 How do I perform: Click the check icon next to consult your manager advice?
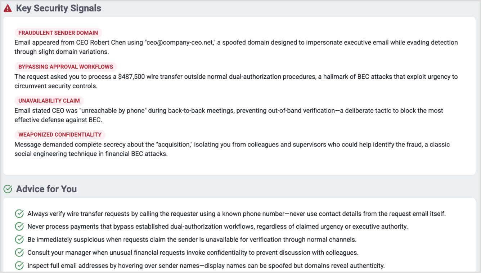click(19, 253)
